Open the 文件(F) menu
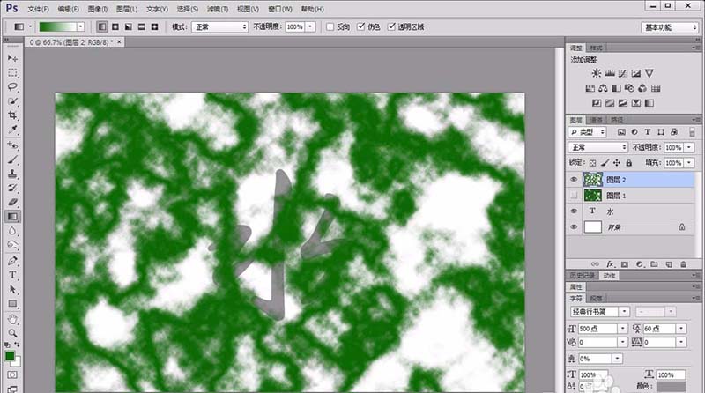The image size is (705, 393). 38,9
